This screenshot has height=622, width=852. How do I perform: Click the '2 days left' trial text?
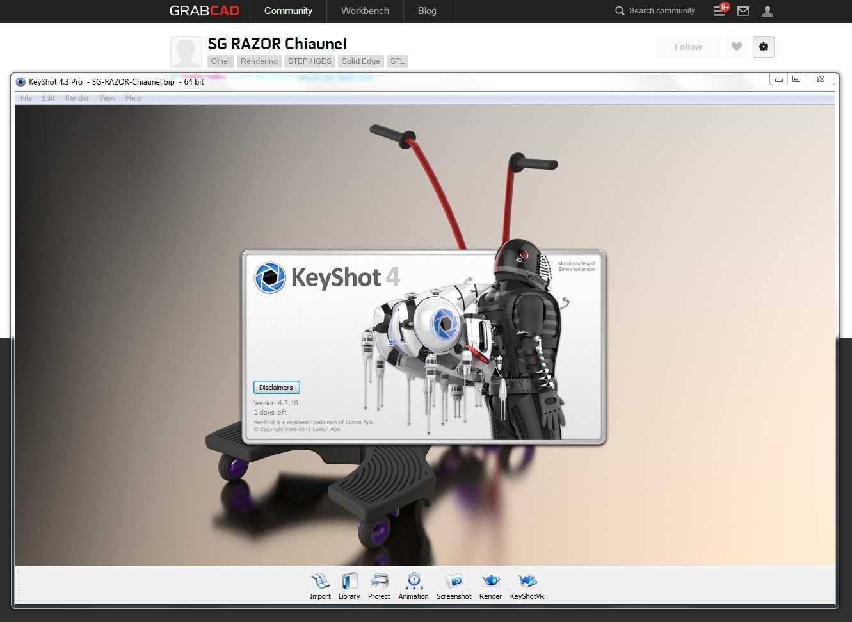(270, 413)
